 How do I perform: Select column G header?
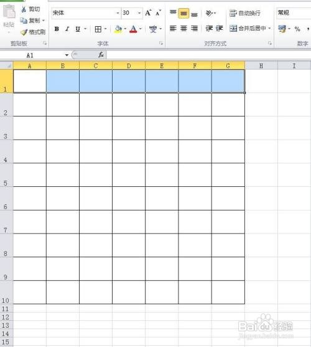228,66
